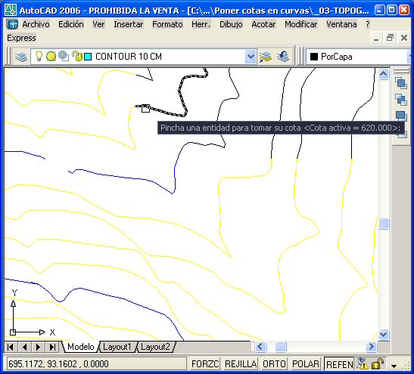Click the first draw order icon in right toolbar
Image resolution: width=414 pixels, height=374 pixels.
coord(401,83)
